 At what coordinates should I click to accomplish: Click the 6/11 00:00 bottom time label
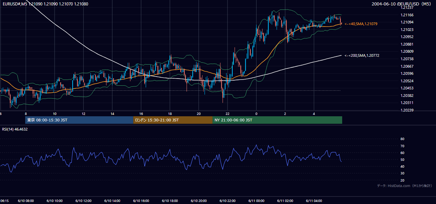(x=256, y=201)
